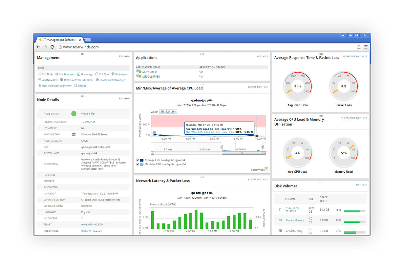Click Export on the CPU Load panel
This screenshot has height=269, width=404.
[252, 87]
